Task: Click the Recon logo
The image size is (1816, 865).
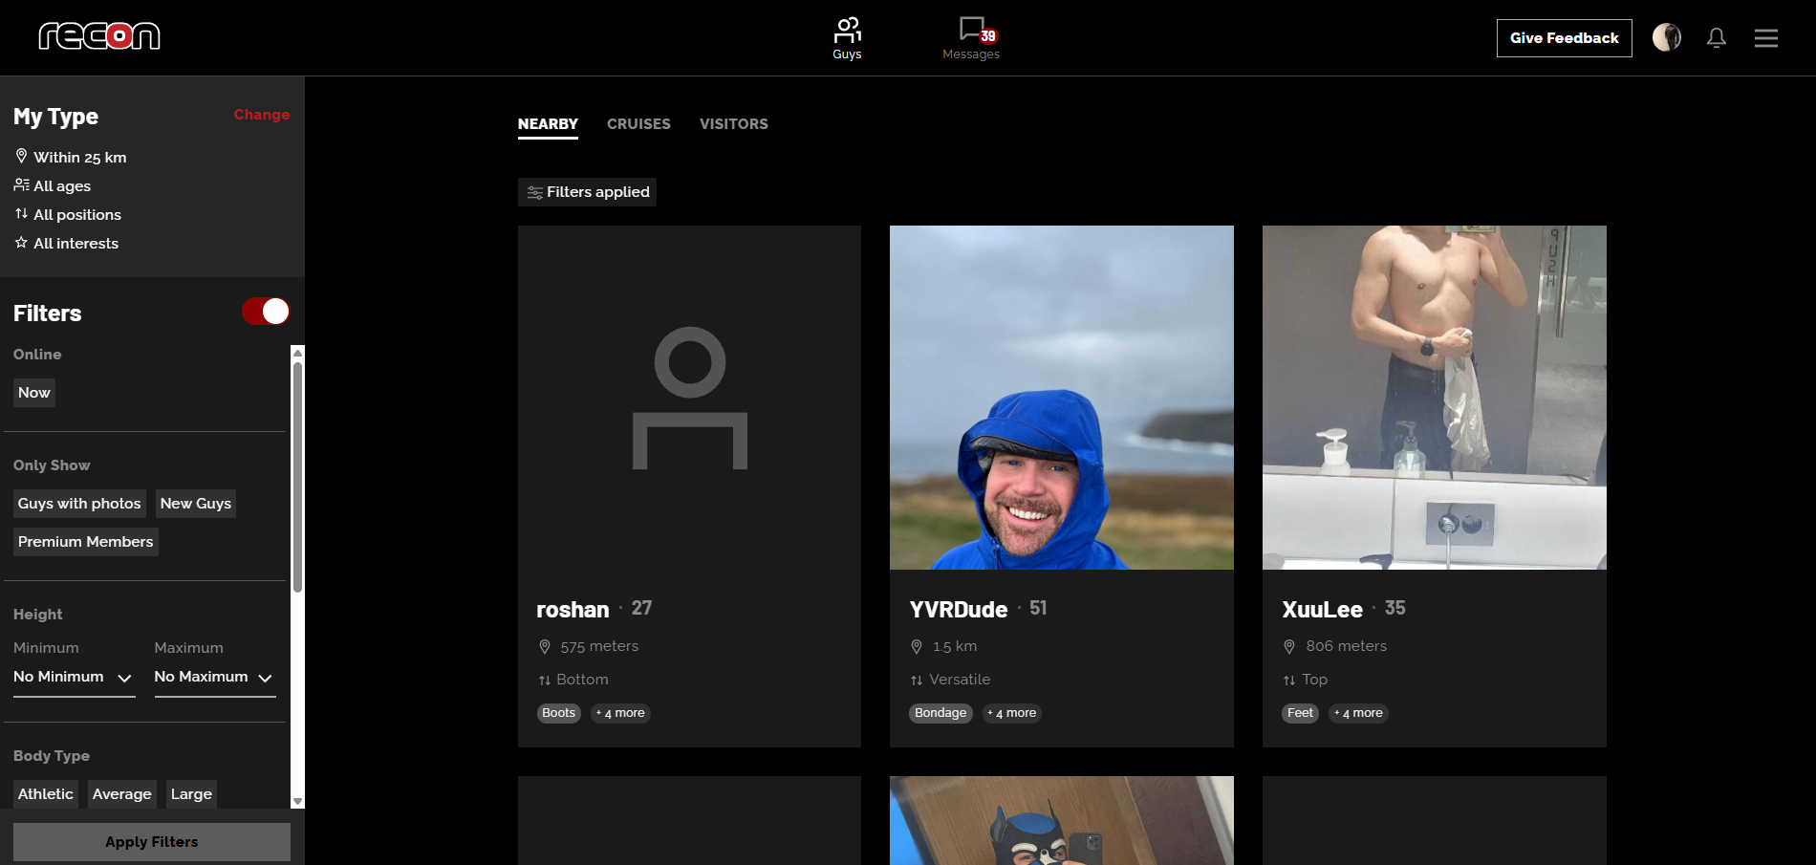Action: click(99, 36)
